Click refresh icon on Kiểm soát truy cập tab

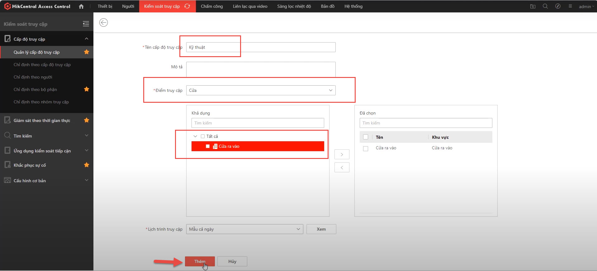click(x=187, y=6)
